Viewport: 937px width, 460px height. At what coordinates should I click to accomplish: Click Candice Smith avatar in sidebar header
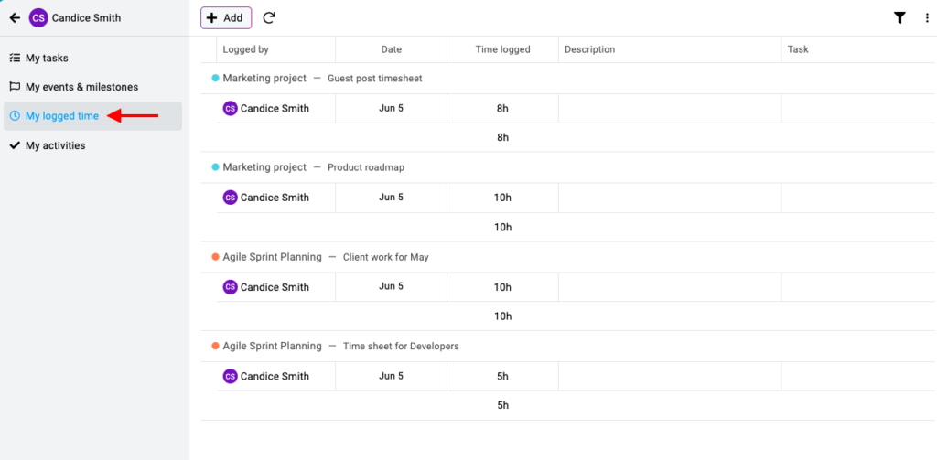(38, 17)
